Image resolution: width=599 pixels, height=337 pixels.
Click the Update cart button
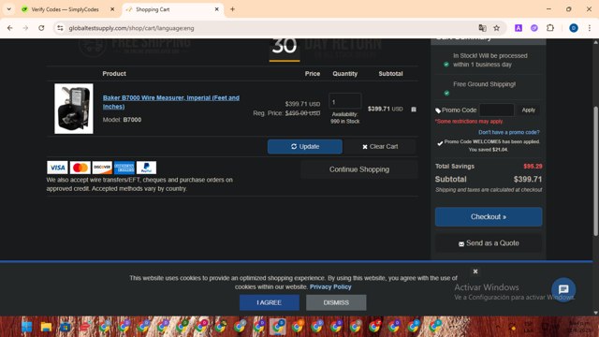[x=305, y=146]
